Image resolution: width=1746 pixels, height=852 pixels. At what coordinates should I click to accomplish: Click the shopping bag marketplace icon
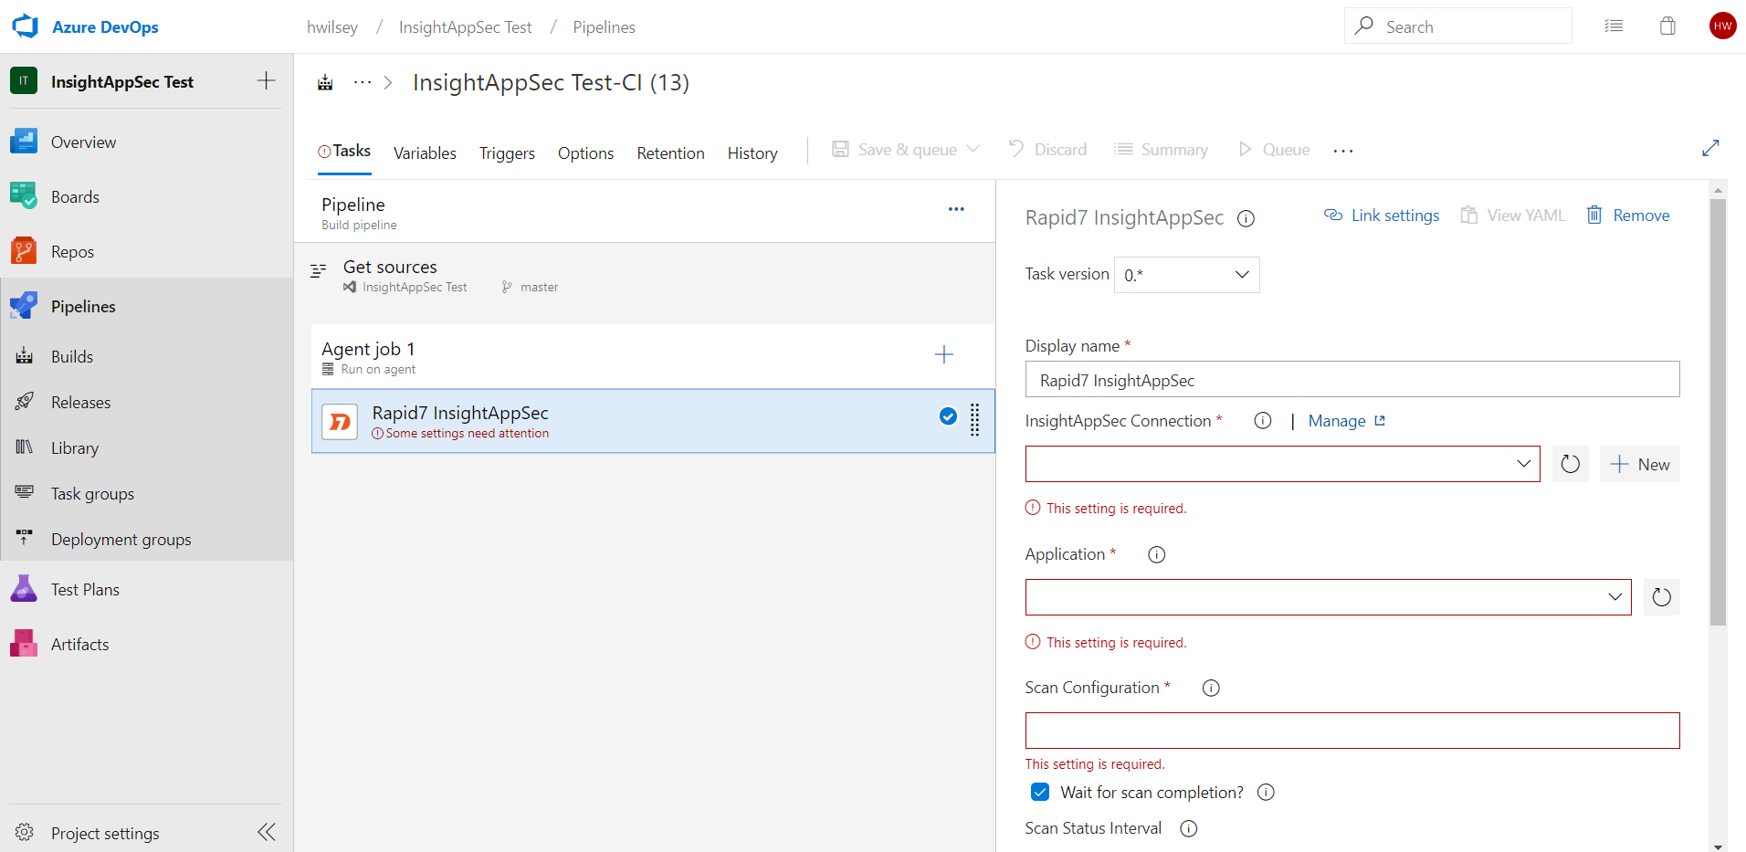[x=1667, y=26]
